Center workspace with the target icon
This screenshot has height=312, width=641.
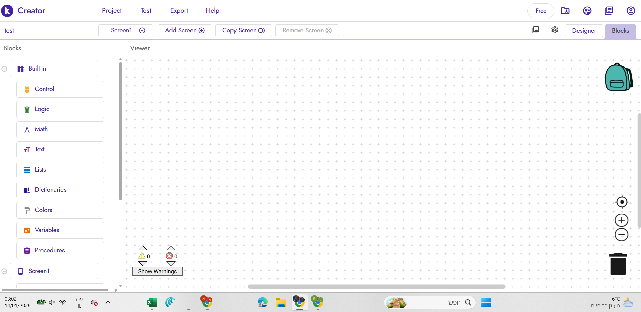tap(622, 202)
